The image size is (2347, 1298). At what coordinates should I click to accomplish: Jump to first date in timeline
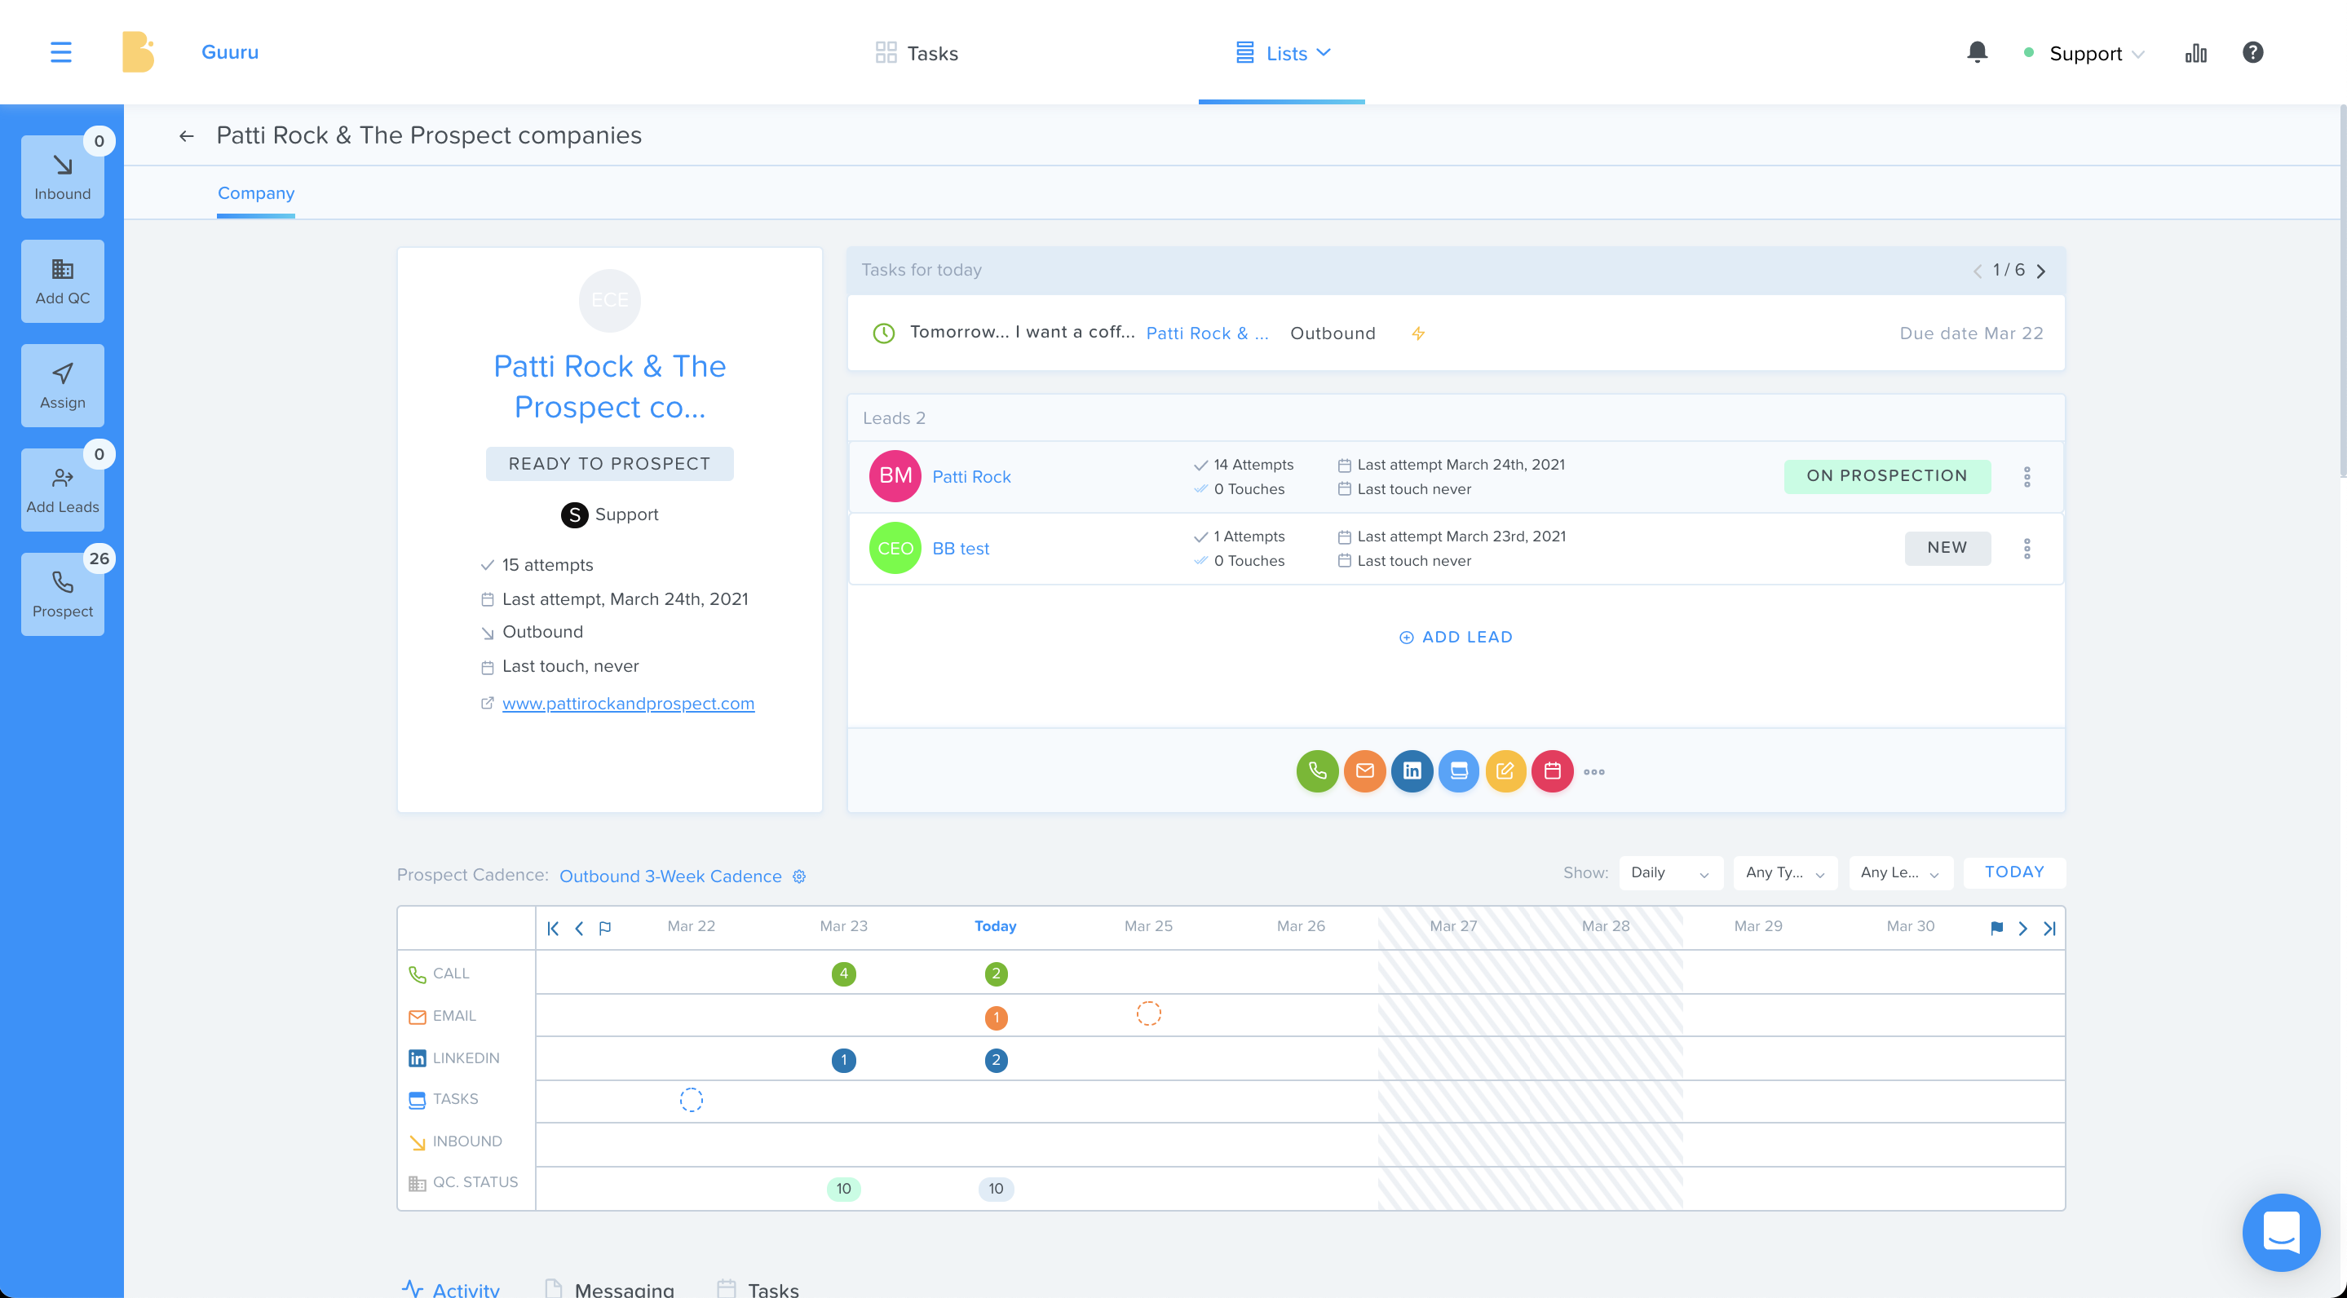click(553, 927)
